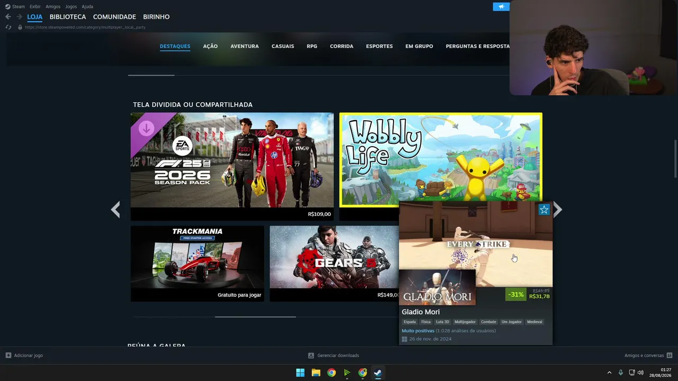Click the carousel page indicator bar below games
The image size is (678, 381).
point(255,316)
